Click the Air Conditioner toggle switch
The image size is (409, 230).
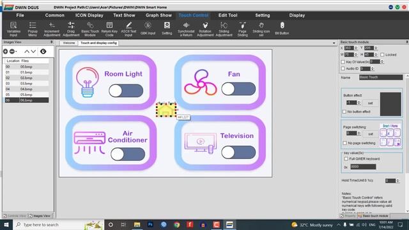pos(128,154)
